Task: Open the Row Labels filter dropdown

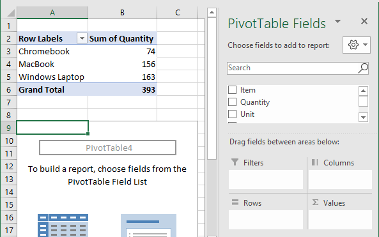Action: click(82, 38)
